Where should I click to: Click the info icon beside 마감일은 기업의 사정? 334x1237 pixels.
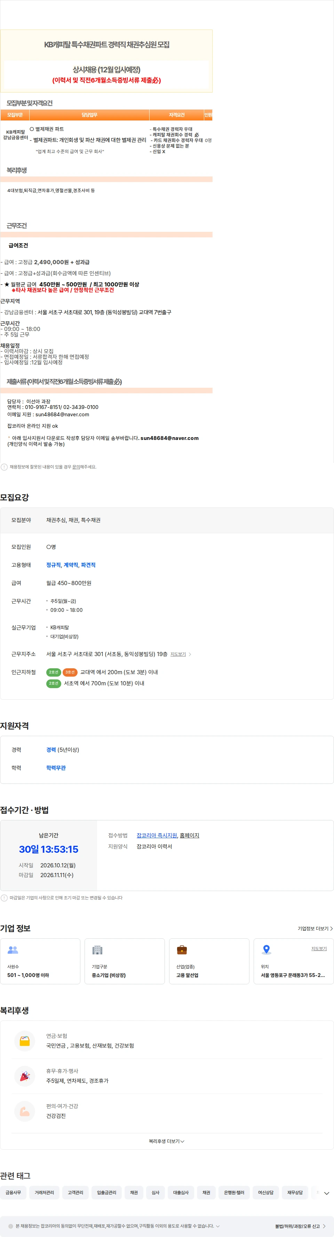tap(4, 898)
